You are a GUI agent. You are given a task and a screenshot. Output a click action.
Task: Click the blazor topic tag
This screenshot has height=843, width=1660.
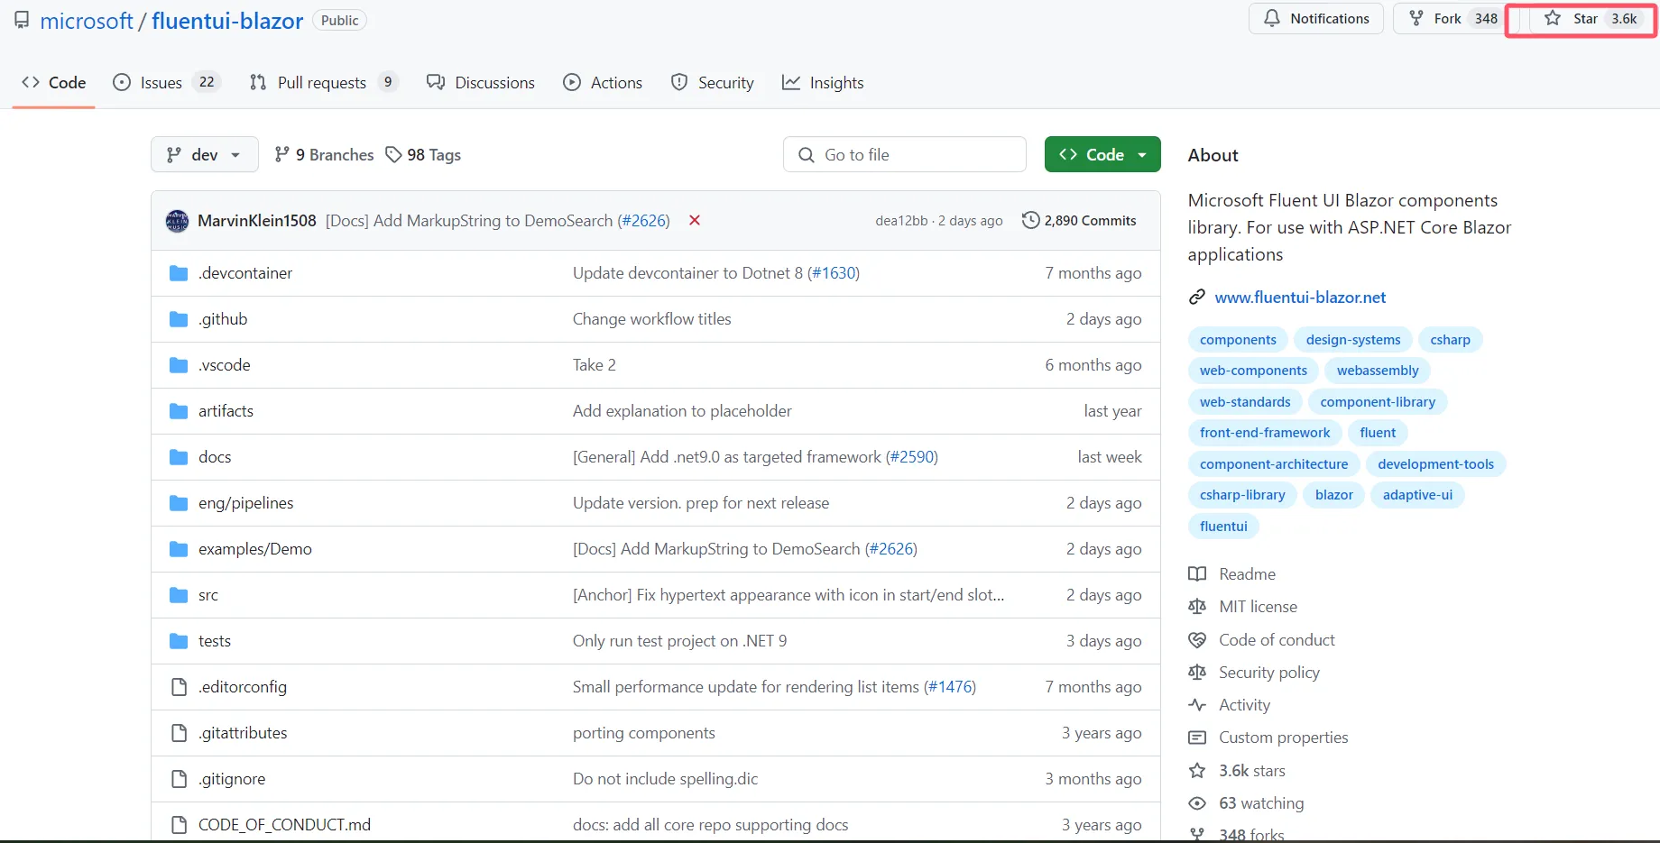[1333, 495]
